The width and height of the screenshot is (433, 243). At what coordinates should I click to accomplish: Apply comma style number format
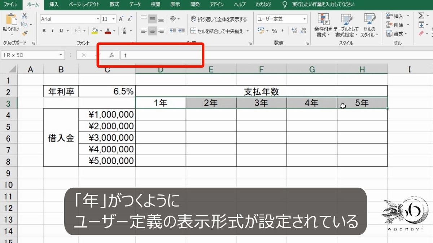pos(282,31)
